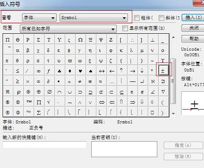Image resolution: width=204 pixels, height=168 pixels.
Task: Choose the approximately-equal symbol
Action: [x=101, y=81]
